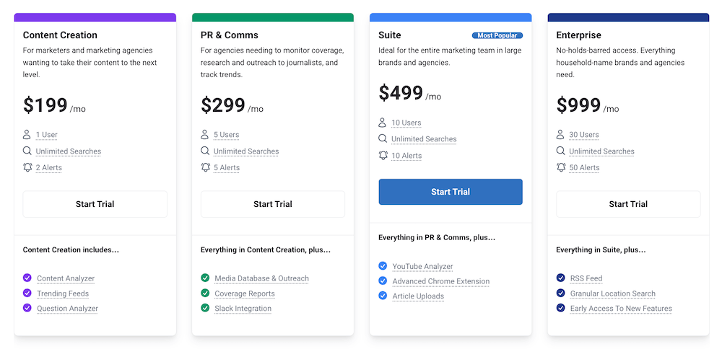The image size is (722, 349).
Task: Click the search icon in Suite plan
Action: [383, 139]
